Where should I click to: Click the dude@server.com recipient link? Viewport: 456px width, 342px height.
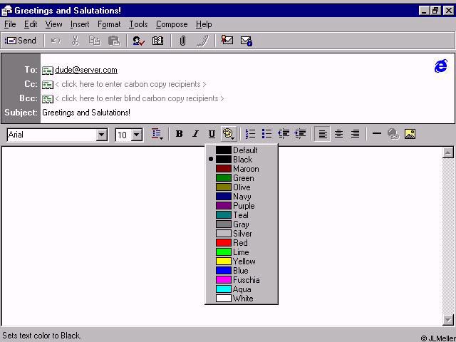click(86, 70)
